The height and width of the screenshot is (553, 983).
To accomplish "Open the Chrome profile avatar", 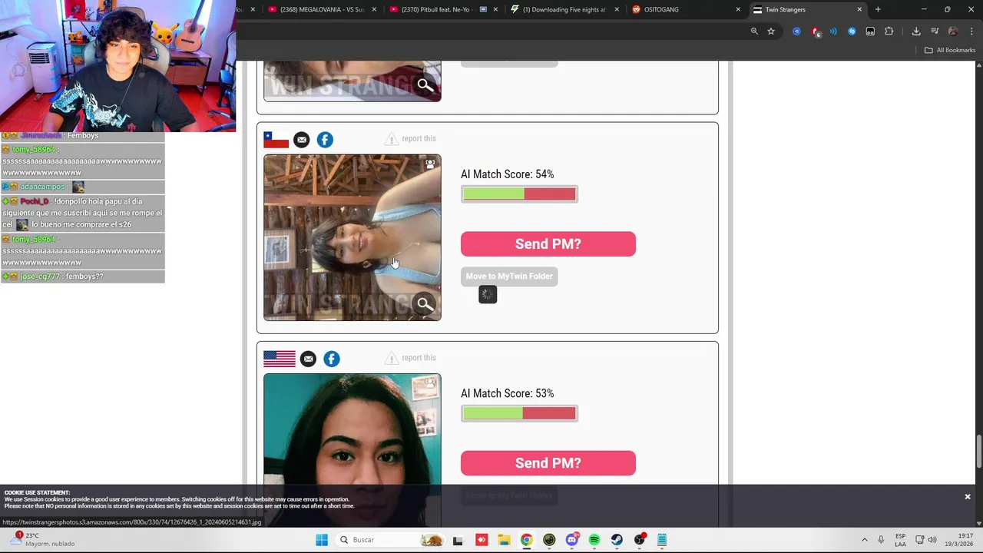I will 953,31.
